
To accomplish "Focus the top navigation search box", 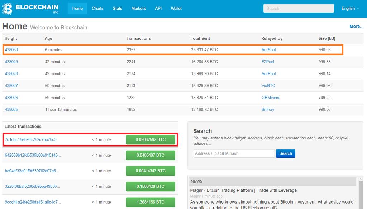I will coord(299,9).
